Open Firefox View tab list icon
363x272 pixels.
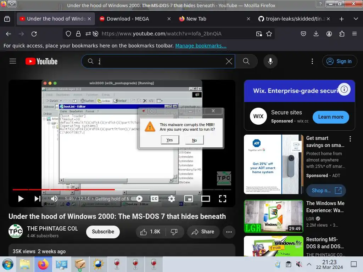[x=7, y=19]
